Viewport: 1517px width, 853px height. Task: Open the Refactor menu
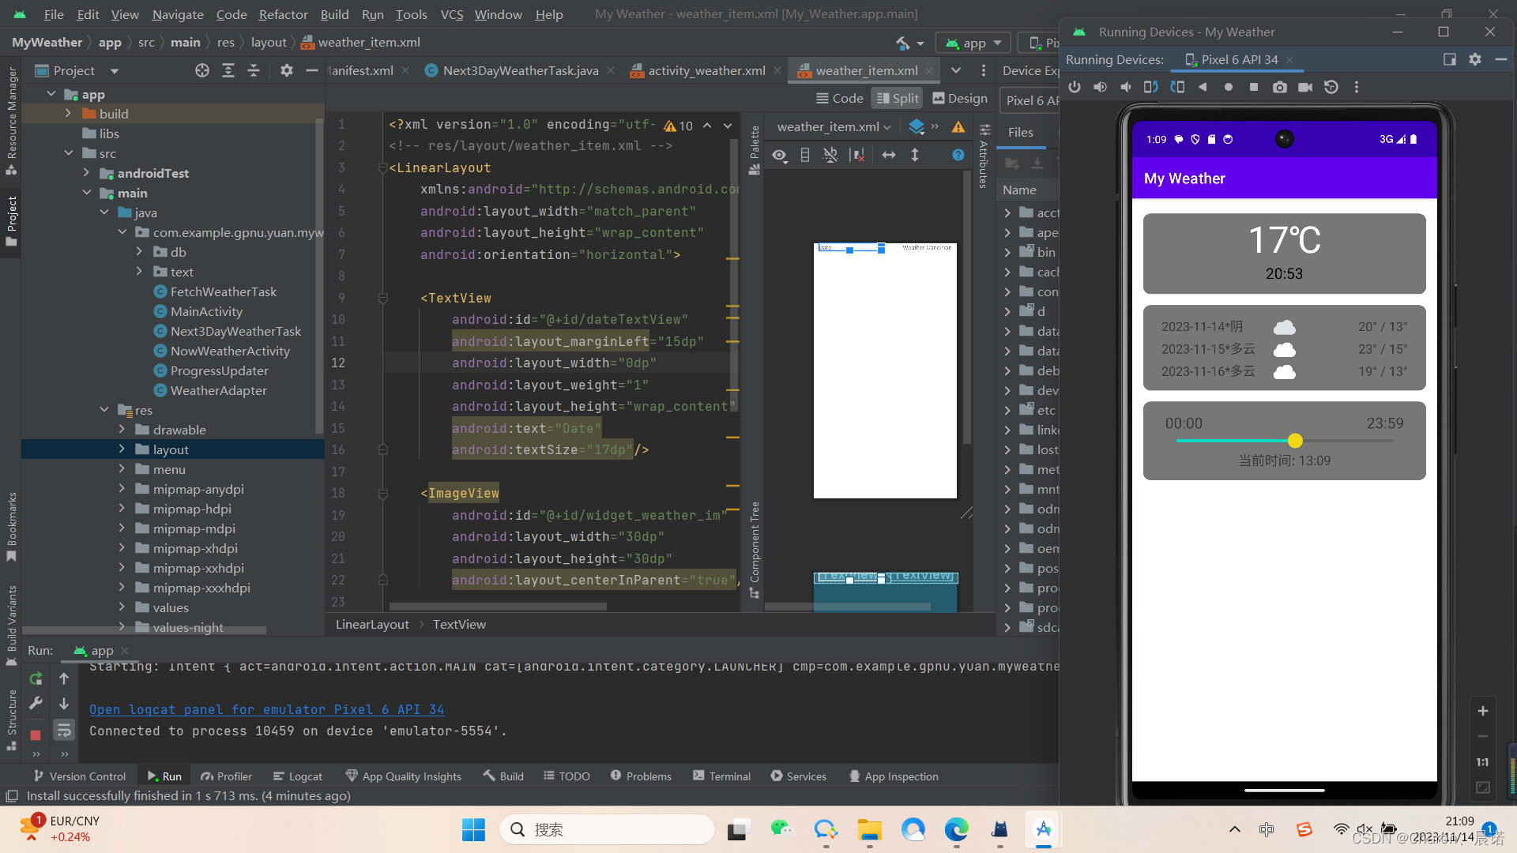click(283, 14)
